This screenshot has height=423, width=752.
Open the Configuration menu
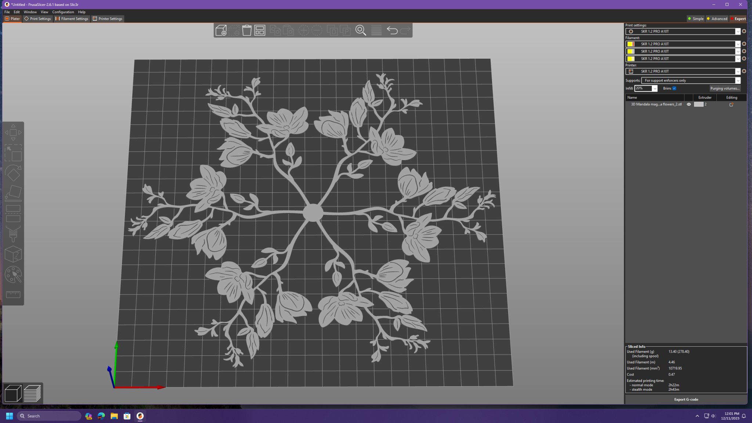point(63,12)
